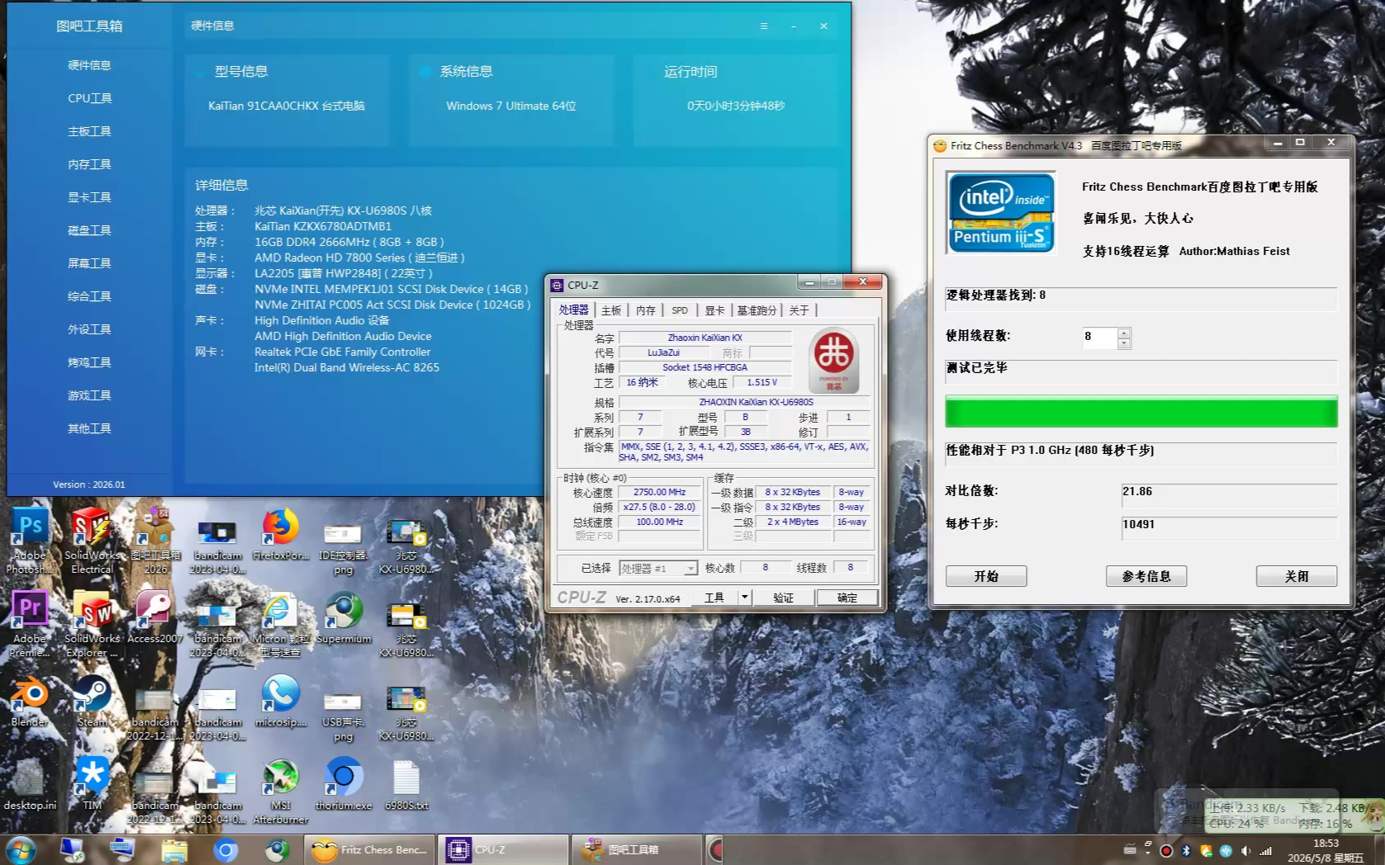Select 外设工具 in sidebar
The height and width of the screenshot is (865, 1385).
(89, 329)
